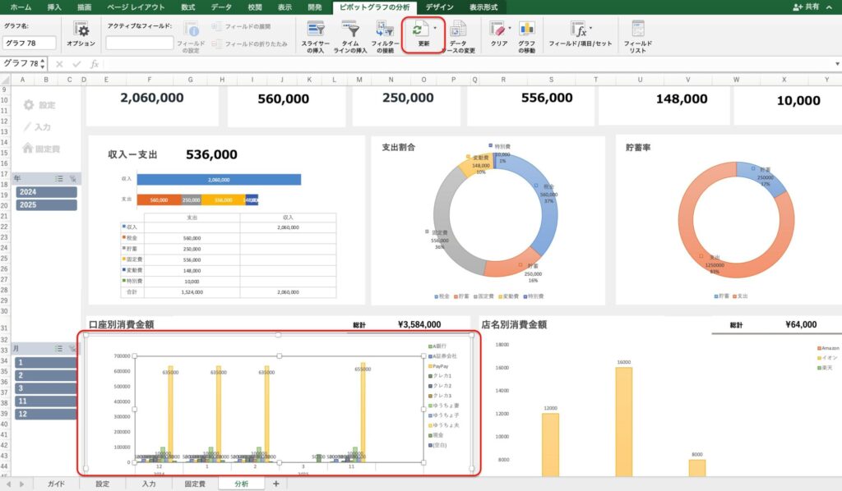Toggle multi-select on the 月 slicer
This screenshot has width=842, height=491.
click(x=59, y=348)
